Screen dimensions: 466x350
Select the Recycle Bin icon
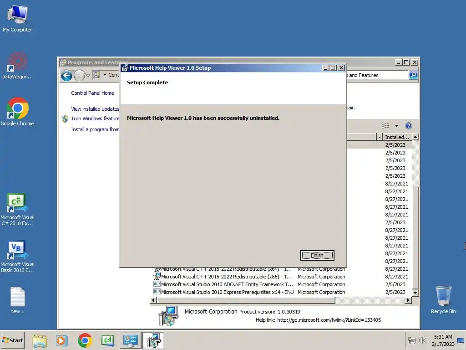pos(443,299)
